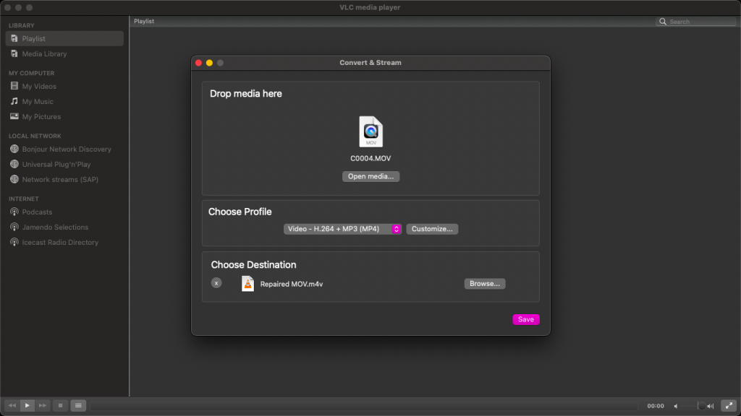The height and width of the screenshot is (416, 741).
Task: Click the My Music note icon
Action: [14, 101]
